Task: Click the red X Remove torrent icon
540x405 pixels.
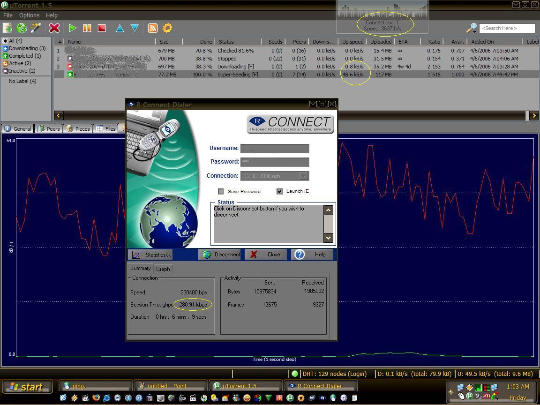Action: pos(54,28)
